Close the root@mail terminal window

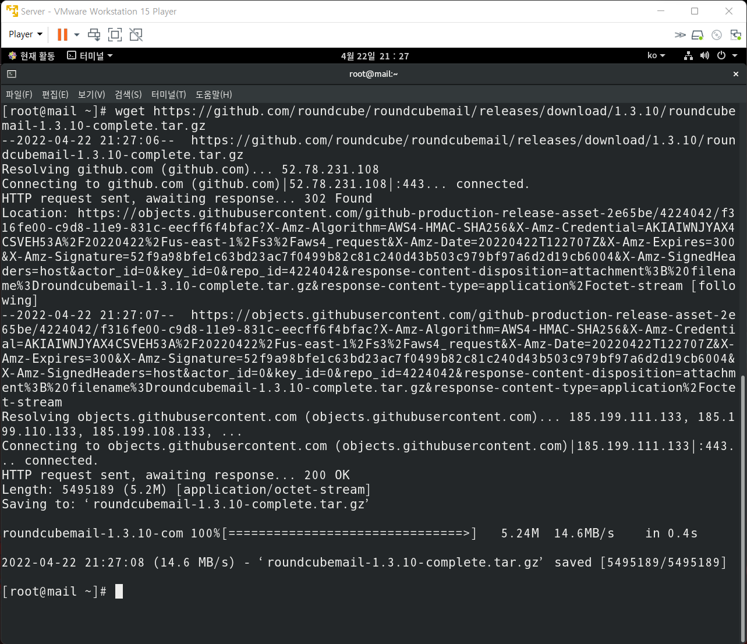[736, 74]
